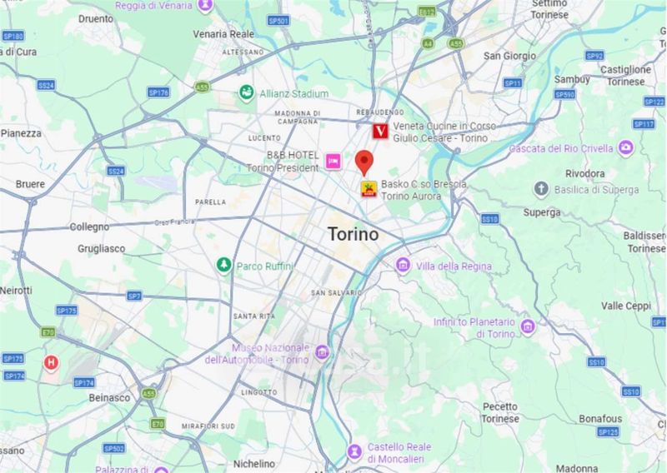Click the Torino city label

(x=353, y=234)
